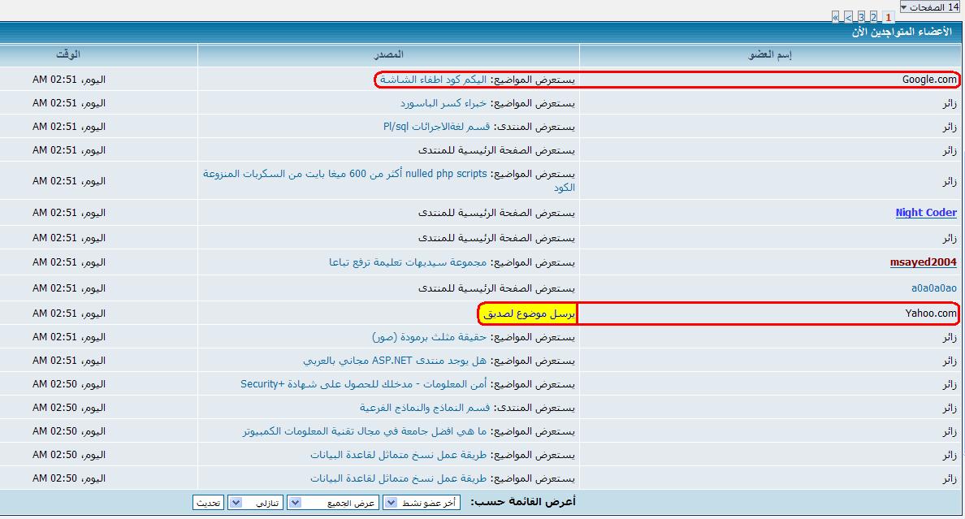Go to the last page arrow (»)
This screenshot has height=519, width=965.
[835, 17]
